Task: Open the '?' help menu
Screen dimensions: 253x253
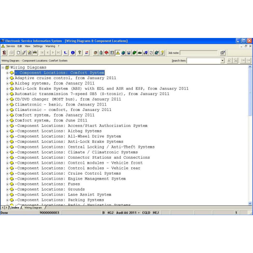Action: click(x=59, y=46)
